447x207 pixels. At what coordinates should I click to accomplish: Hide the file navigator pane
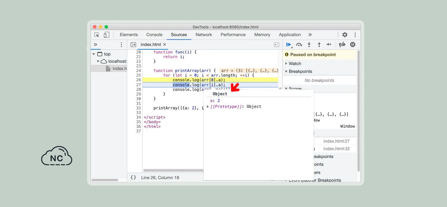tap(133, 45)
